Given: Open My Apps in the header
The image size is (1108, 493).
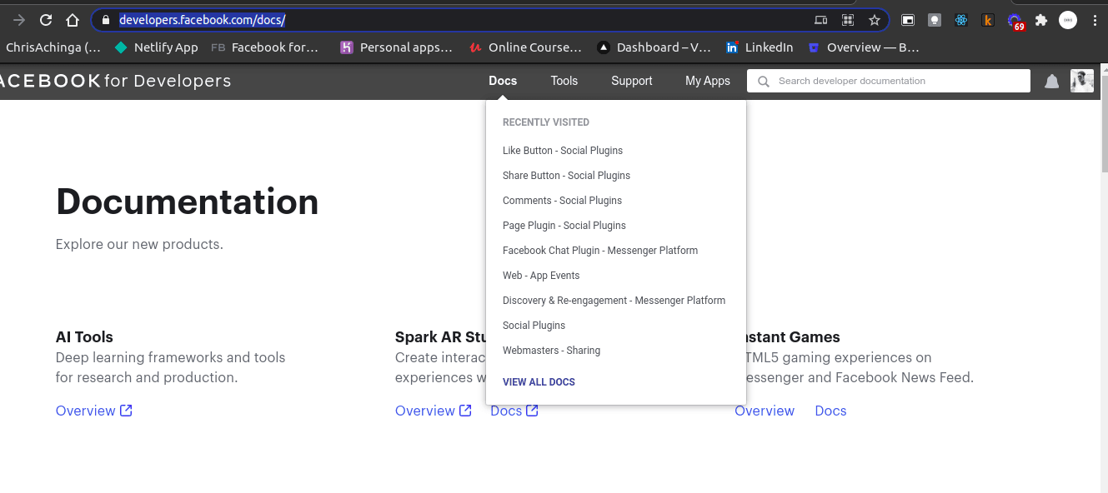Looking at the screenshot, I should click(708, 81).
